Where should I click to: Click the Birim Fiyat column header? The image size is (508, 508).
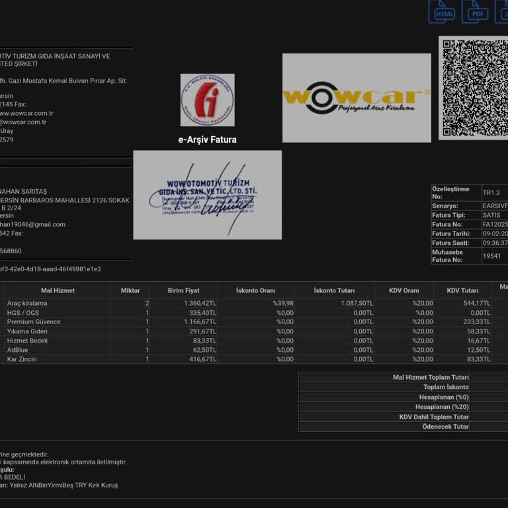click(x=183, y=290)
